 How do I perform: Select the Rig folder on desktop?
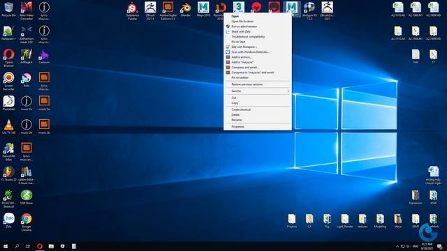(327, 221)
